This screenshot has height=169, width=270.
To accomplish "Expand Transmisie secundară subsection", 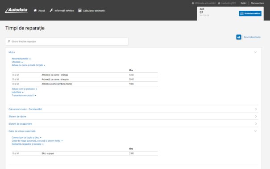I will point(24,95).
